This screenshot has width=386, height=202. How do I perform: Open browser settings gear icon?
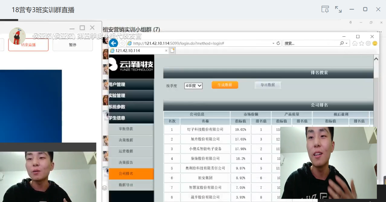point(368,43)
